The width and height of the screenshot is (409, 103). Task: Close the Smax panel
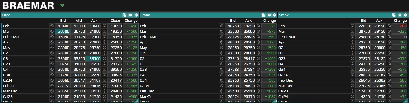[405, 15]
